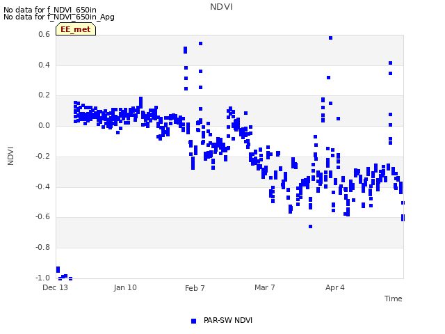Click the 0.4 y-axis tick label
Viewport: 445px width, 334px height.
coord(44,65)
